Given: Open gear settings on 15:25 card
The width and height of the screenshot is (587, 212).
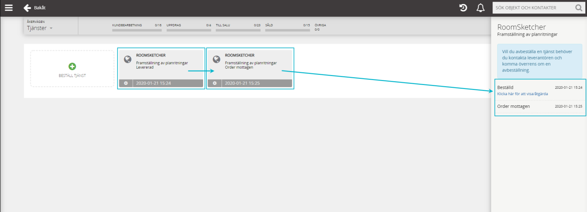Looking at the screenshot, I should click(215, 83).
